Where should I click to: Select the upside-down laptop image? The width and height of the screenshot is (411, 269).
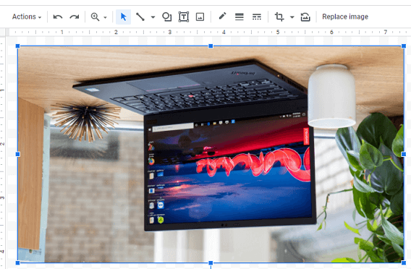[x=211, y=154]
